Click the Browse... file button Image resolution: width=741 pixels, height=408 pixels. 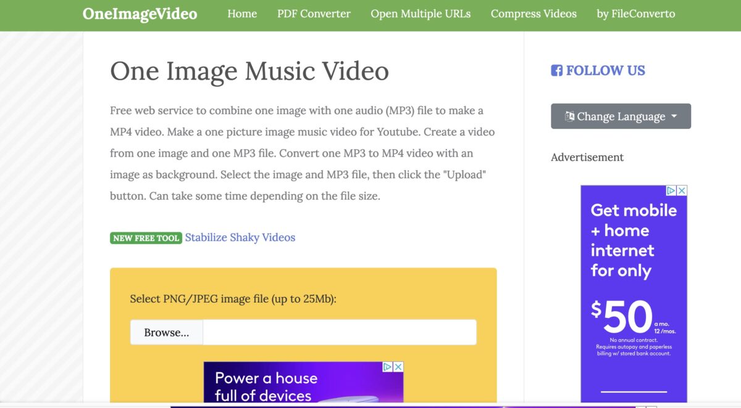[x=167, y=332]
